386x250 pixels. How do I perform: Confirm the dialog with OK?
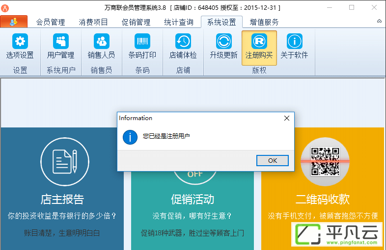tap(273, 160)
